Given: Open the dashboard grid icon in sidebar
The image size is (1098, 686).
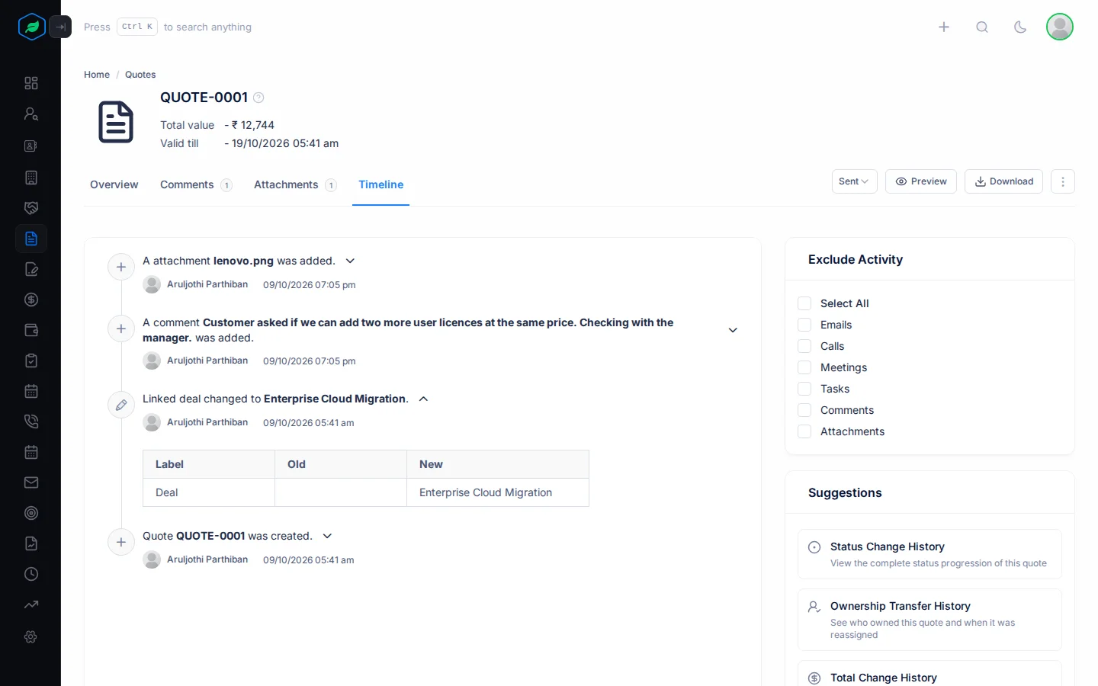Looking at the screenshot, I should [x=31, y=83].
